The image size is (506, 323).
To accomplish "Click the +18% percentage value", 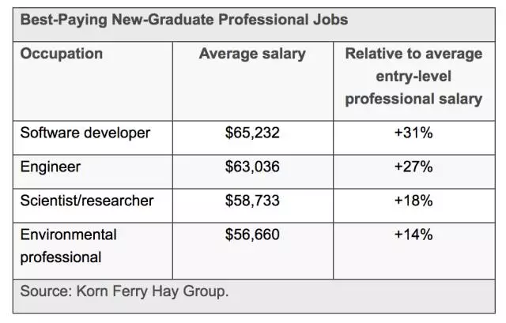I will 413,201.
